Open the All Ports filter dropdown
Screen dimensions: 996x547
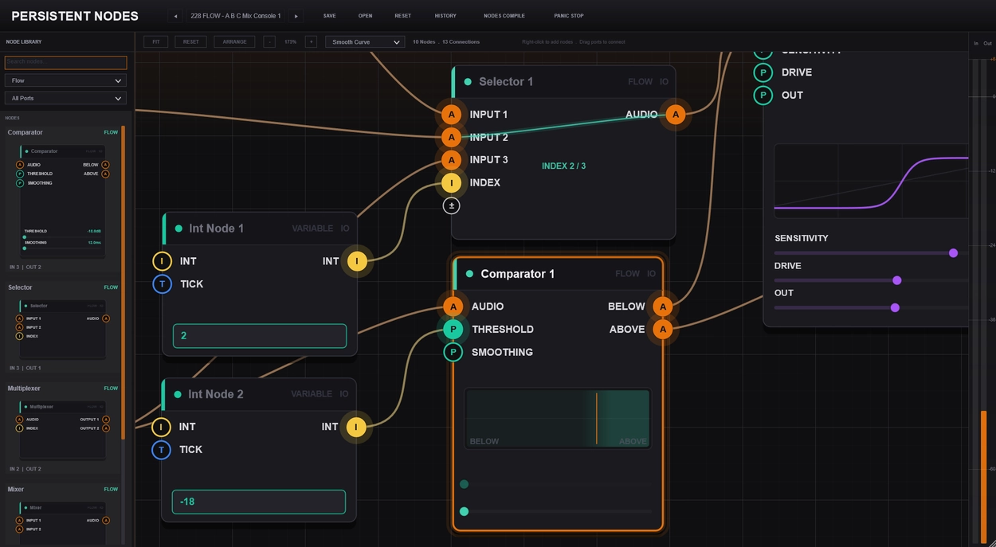(65, 98)
